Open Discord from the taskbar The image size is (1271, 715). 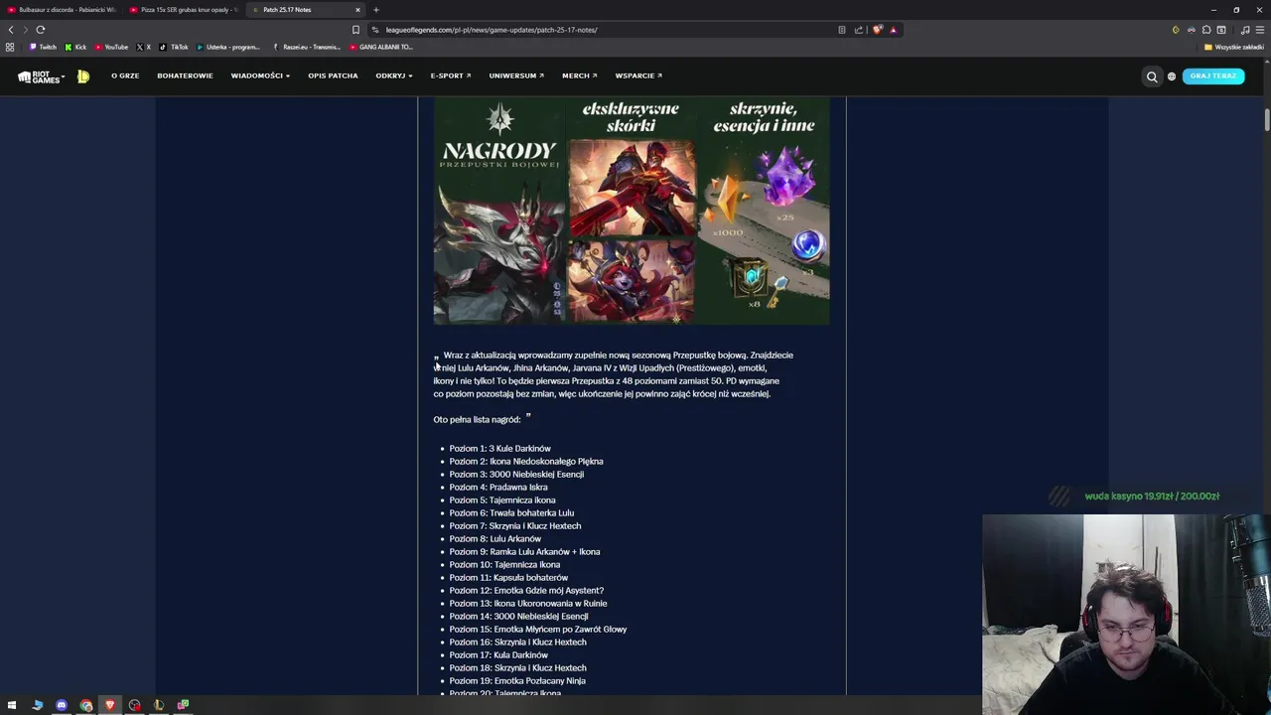(62, 705)
